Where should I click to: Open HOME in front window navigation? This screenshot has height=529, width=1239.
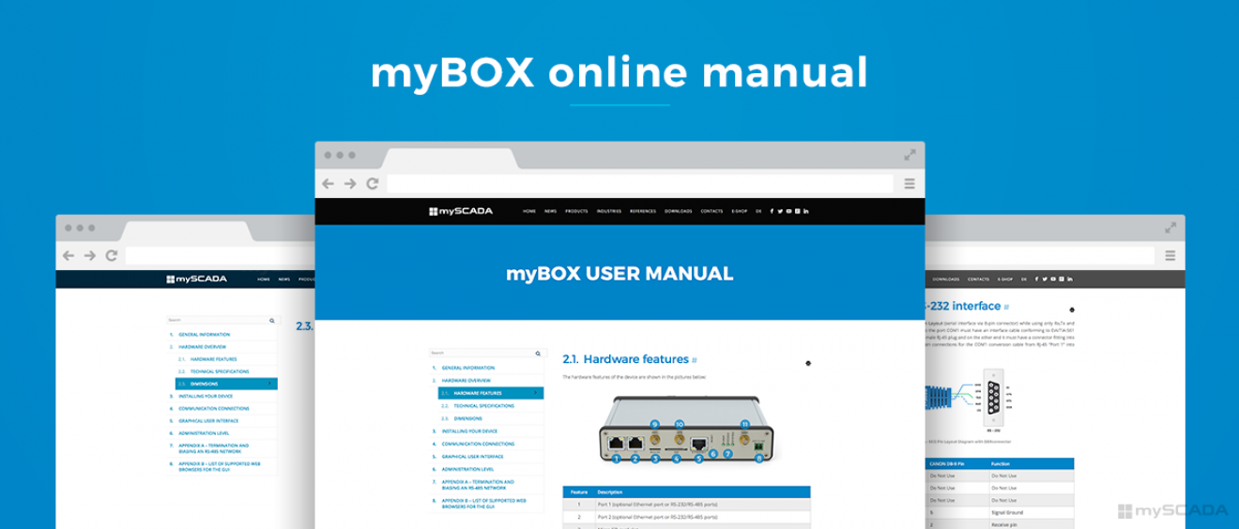pyautogui.click(x=529, y=211)
